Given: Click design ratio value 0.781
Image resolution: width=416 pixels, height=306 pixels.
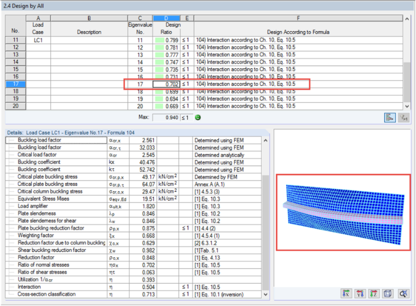Looking at the screenshot, I should [x=166, y=48].
